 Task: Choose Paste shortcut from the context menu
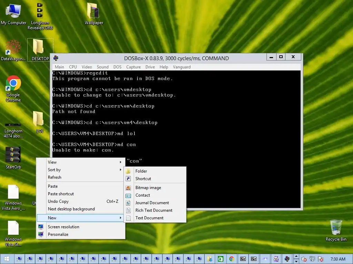81,194
